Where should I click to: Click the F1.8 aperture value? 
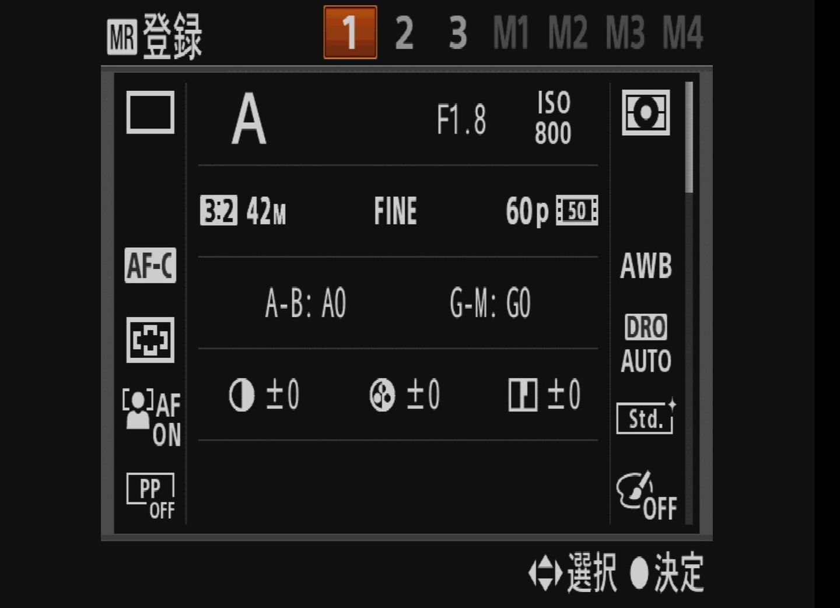pyautogui.click(x=461, y=120)
